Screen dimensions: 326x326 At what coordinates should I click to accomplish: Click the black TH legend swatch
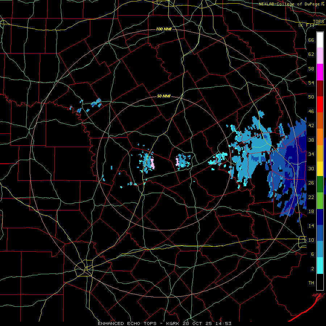320,282
